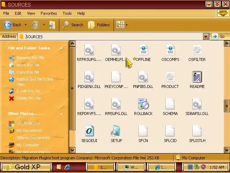Viewport: 230px width, 173px height.
Task: Click the folder icon in quick launch
Action: (59, 167)
